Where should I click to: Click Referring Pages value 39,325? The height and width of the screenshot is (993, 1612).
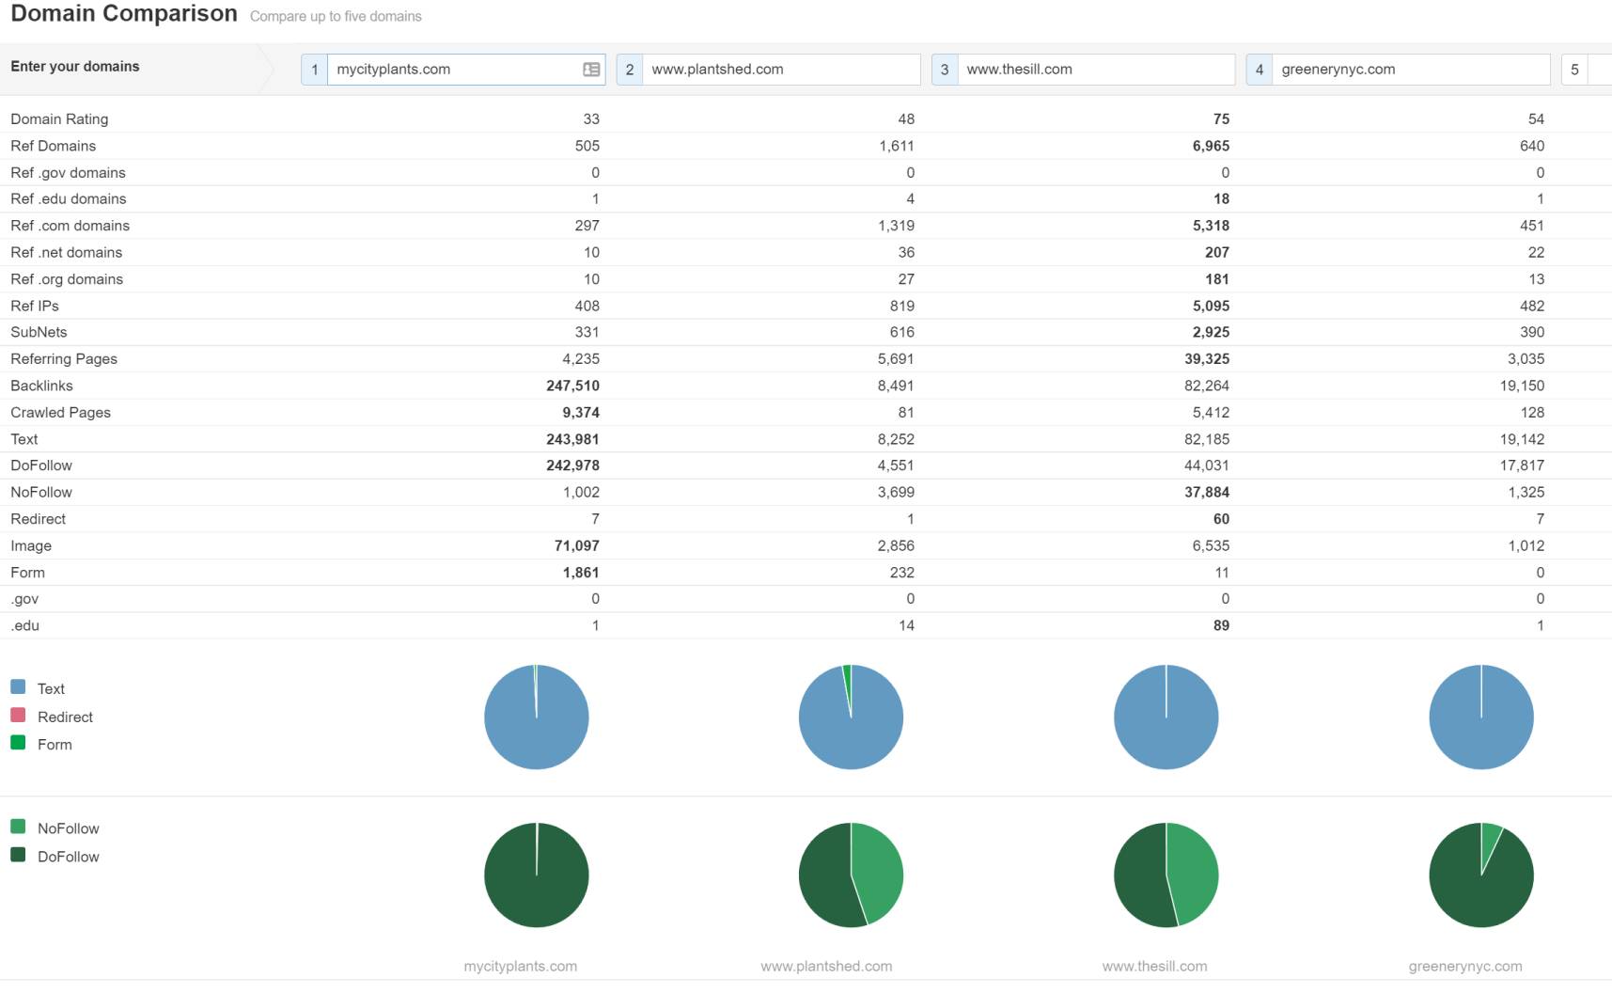point(1207,359)
